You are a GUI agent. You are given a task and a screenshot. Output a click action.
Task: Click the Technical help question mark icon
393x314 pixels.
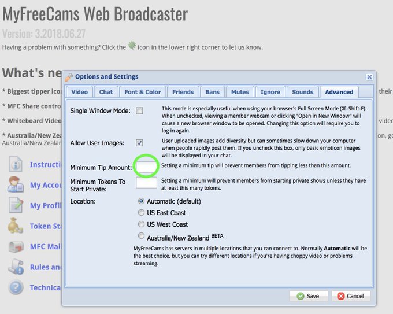pyautogui.click(x=16, y=287)
